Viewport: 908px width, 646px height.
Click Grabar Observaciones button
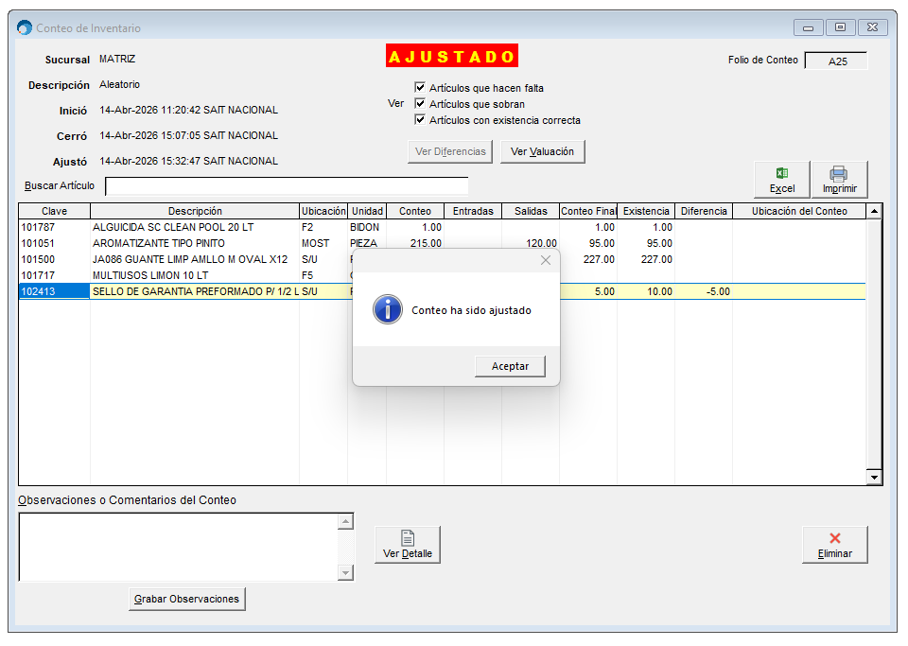coord(187,599)
